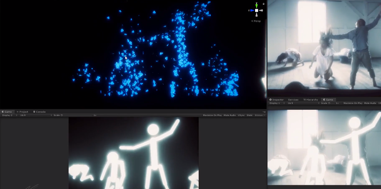Open the Console tab
Image resolution: width=381 pixels, height=189 pixels.
40,112
